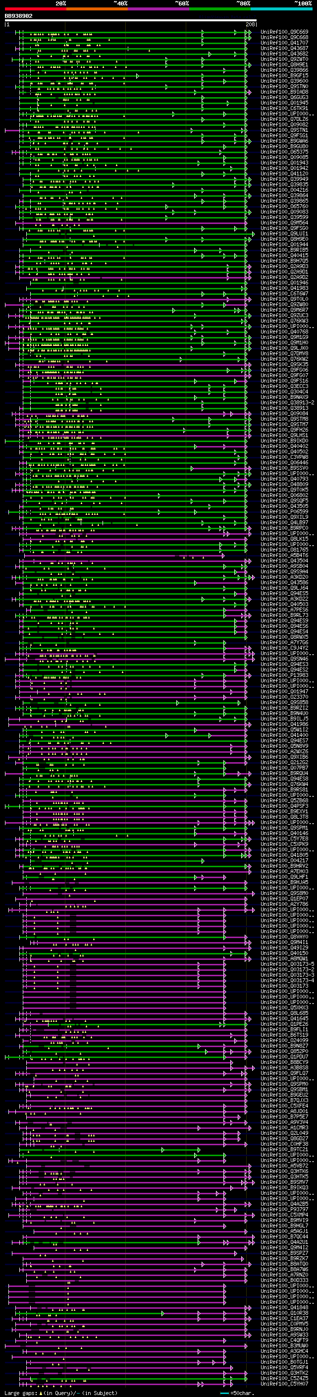Open the UniRef100_Q41986 hit
317x1397 pixels.
pyautogui.click(x=284, y=724)
